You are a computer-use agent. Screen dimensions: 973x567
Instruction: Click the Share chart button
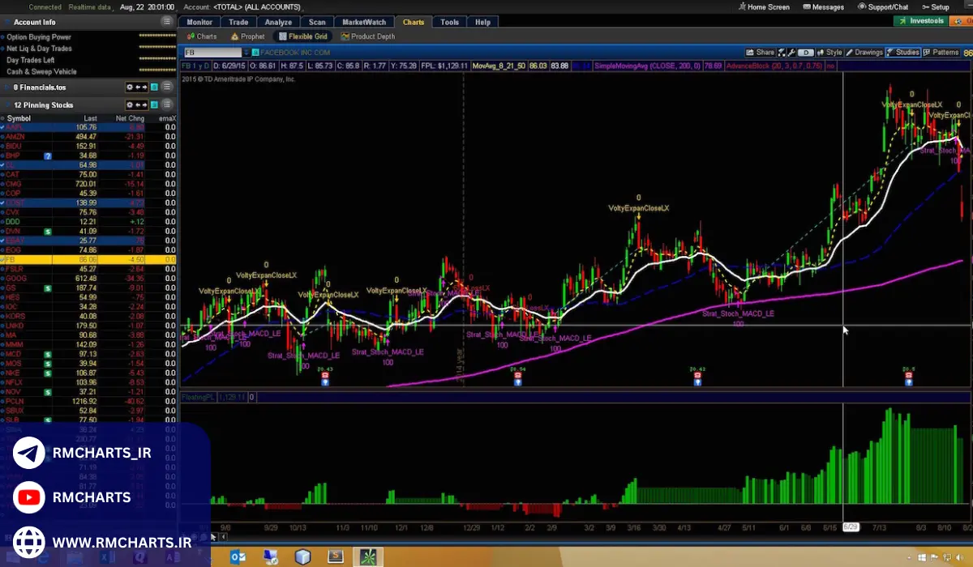pos(760,53)
